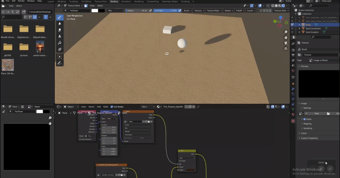
Task: Switch viewport to rendered shading mode
Action: pos(283,6)
